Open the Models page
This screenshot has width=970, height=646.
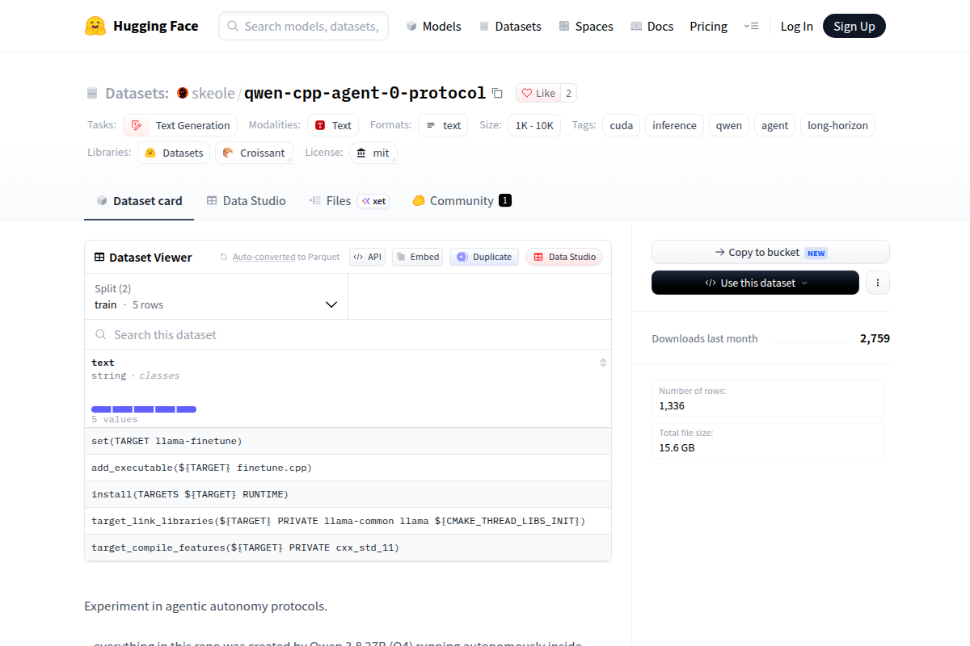[433, 26]
